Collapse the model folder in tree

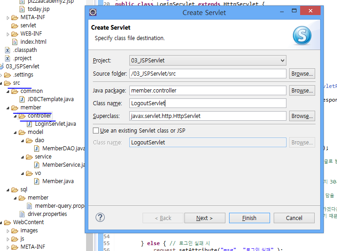[15, 132]
